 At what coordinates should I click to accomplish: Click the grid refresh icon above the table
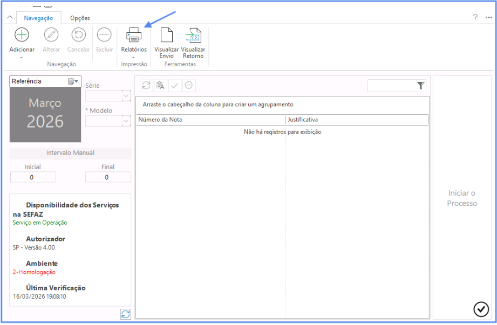click(x=146, y=85)
